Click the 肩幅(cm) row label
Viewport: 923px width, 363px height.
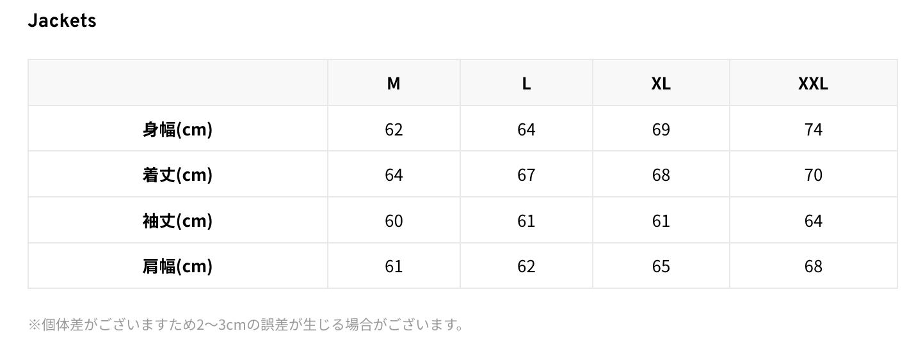point(177,266)
